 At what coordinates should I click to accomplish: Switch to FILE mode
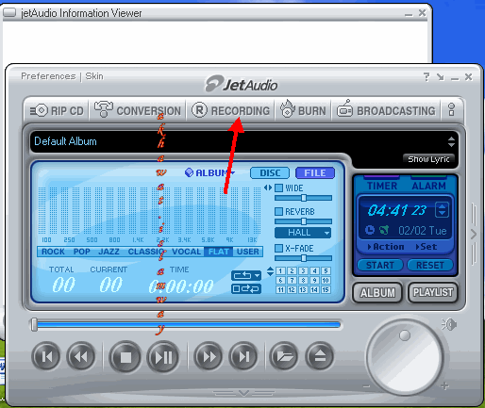pos(315,173)
